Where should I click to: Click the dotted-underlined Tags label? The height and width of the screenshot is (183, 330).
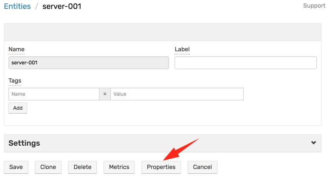coord(15,81)
